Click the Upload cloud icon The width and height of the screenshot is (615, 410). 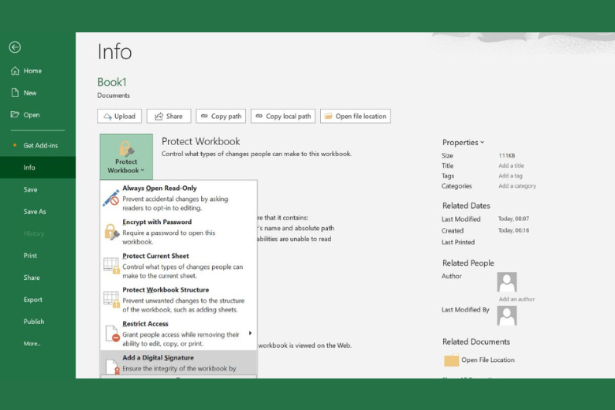pos(107,117)
